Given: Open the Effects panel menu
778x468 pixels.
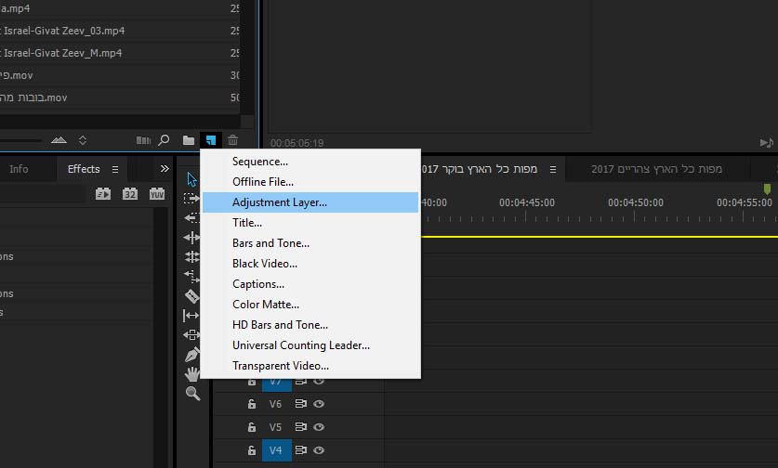Looking at the screenshot, I should pos(115,170).
